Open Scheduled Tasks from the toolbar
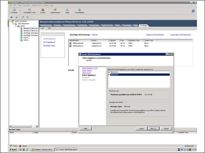This screenshot has height=153, width=205. 29,11
